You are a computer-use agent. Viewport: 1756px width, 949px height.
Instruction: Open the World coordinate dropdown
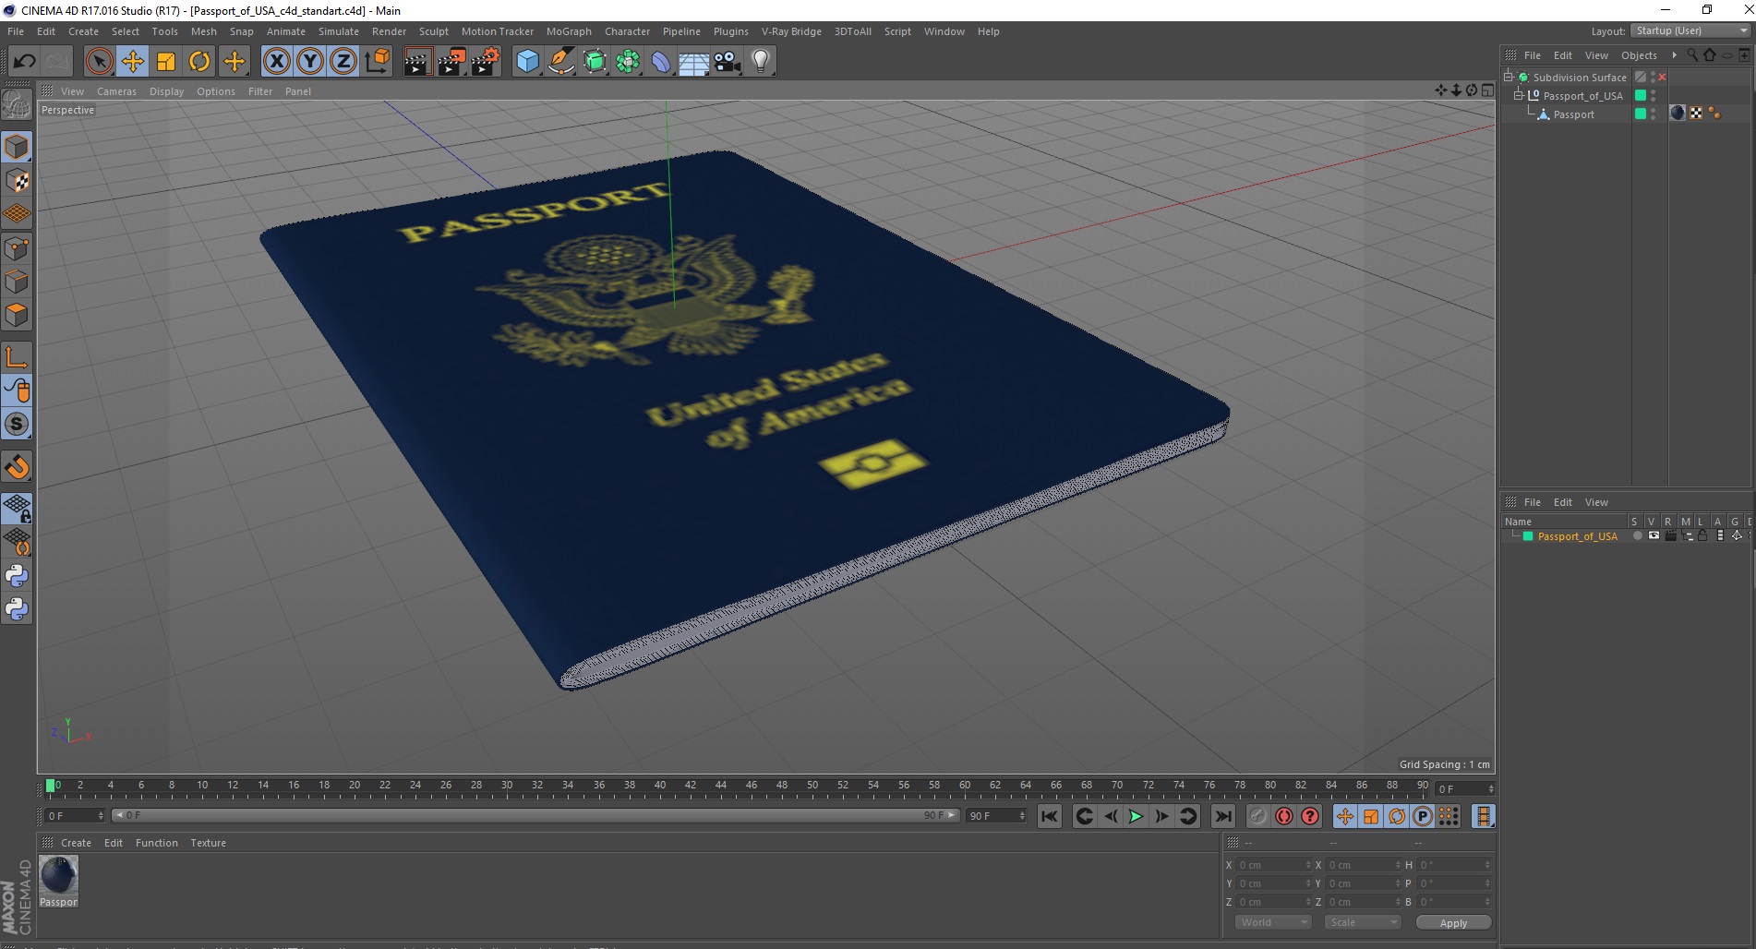[1272, 922]
